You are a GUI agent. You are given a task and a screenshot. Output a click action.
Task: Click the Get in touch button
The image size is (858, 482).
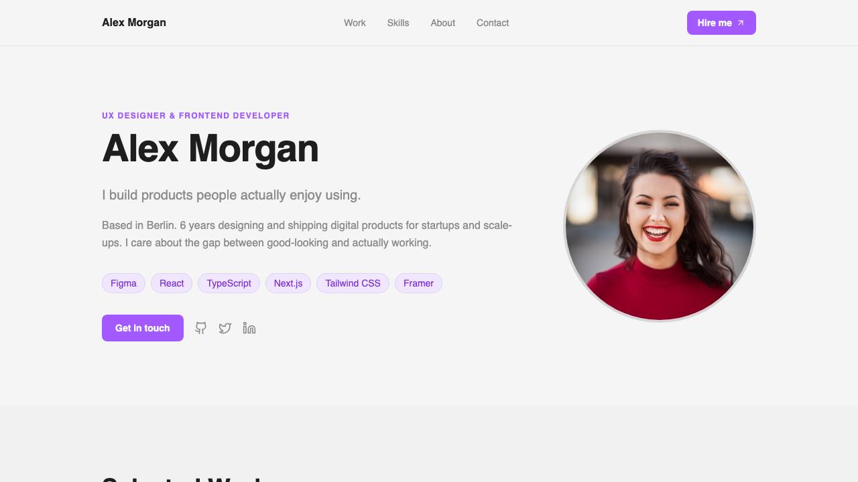point(143,328)
